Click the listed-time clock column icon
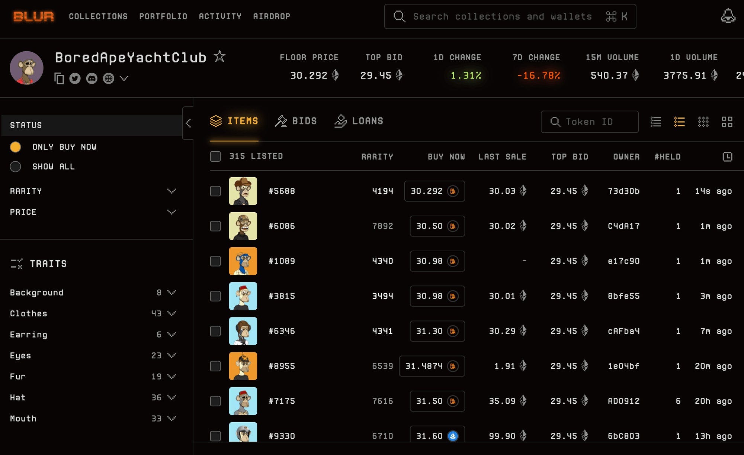This screenshot has width=744, height=455. 727,157
